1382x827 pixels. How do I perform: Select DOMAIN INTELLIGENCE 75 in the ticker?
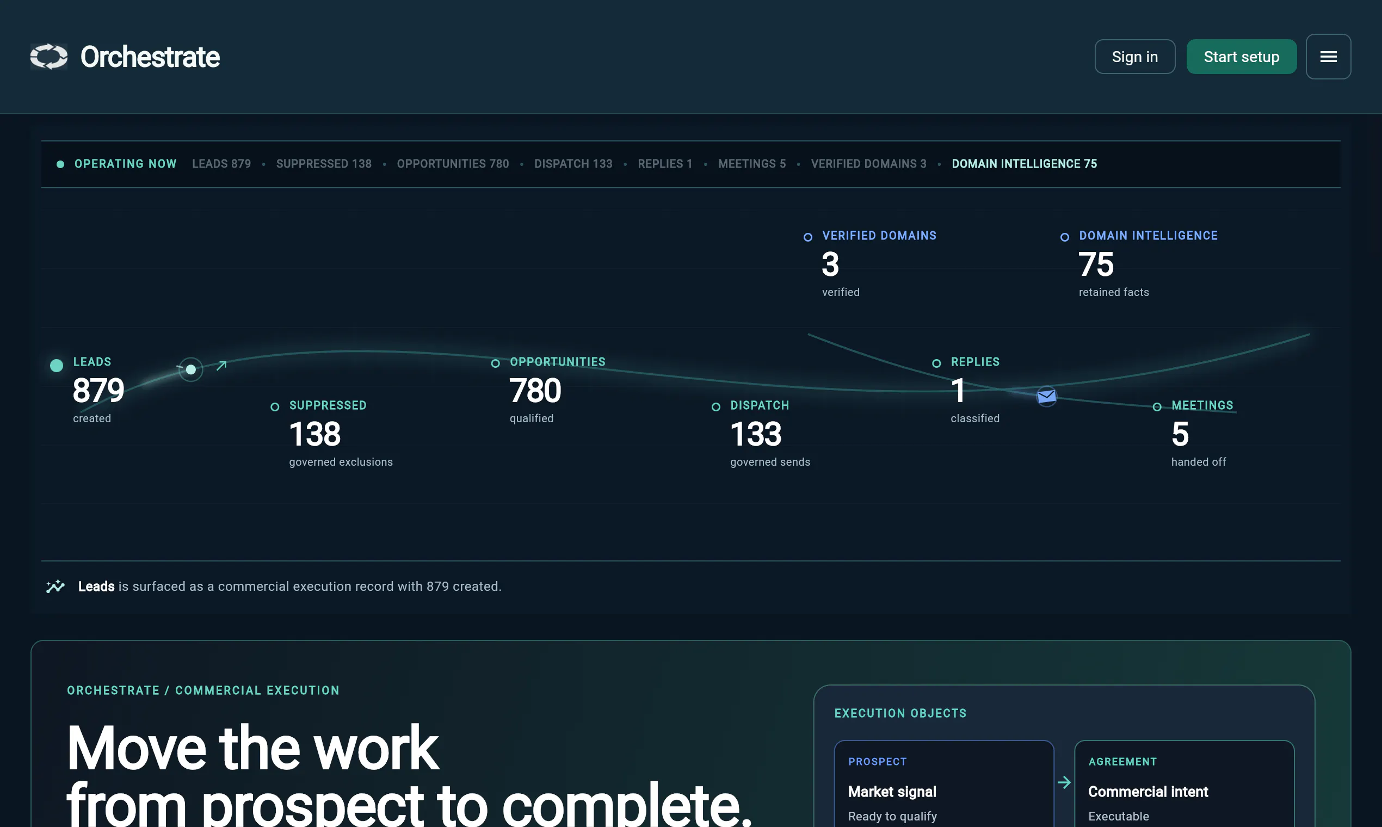point(1024,164)
